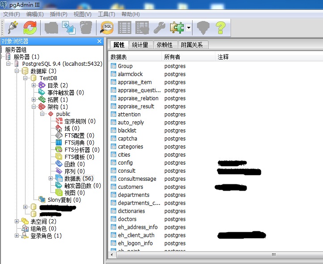Collapse the 架构 (1) node
Screen dimensions: 323x264
click(34, 106)
